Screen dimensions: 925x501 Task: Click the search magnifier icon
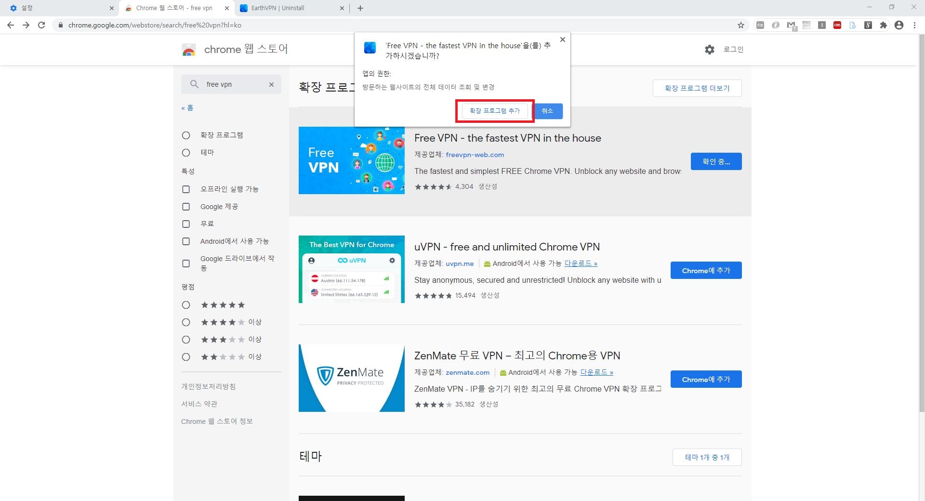(x=194, y=84)
